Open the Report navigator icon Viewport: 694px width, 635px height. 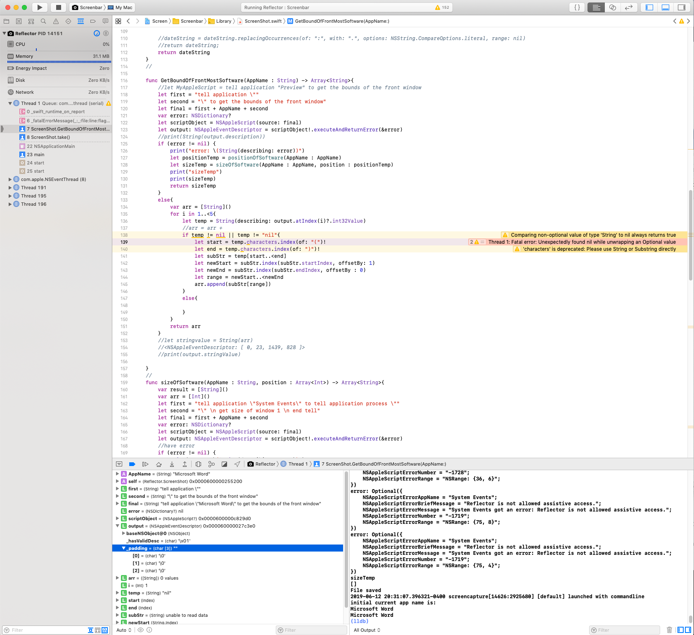(105, 21)
